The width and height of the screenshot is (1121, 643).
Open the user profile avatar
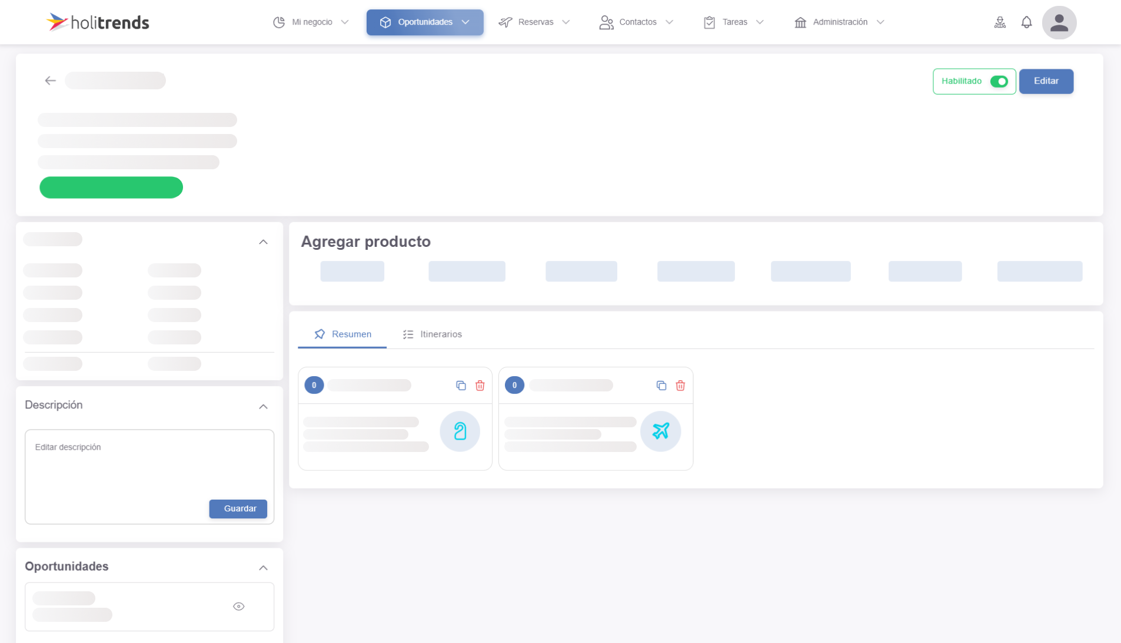[1059, 22]
